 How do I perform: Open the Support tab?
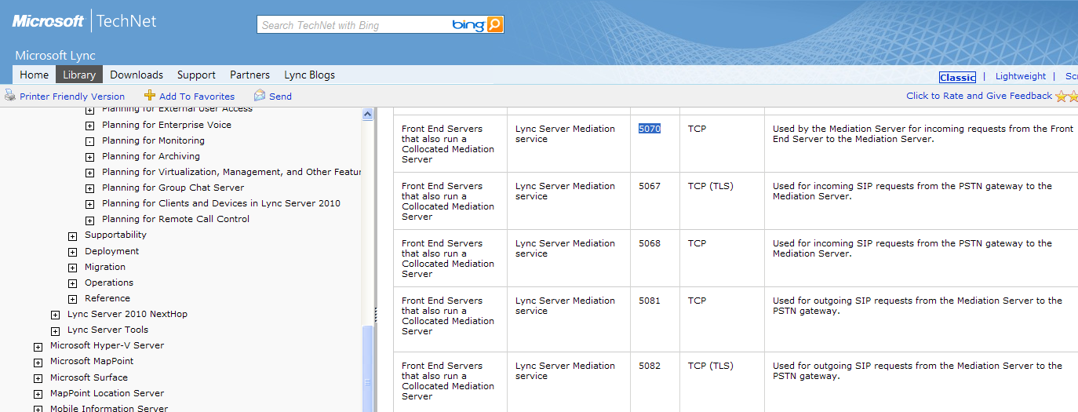tap(196, 75)
